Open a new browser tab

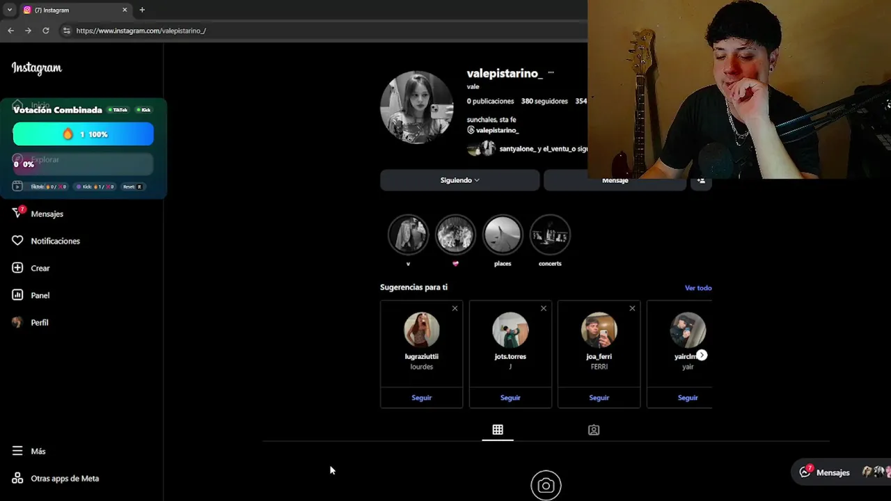tap(142, 10)
